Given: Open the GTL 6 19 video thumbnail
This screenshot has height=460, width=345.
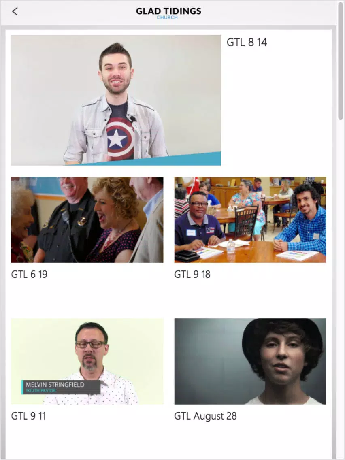Looking at the screenshot, I should pyautogui.click(x=87, y=219).
